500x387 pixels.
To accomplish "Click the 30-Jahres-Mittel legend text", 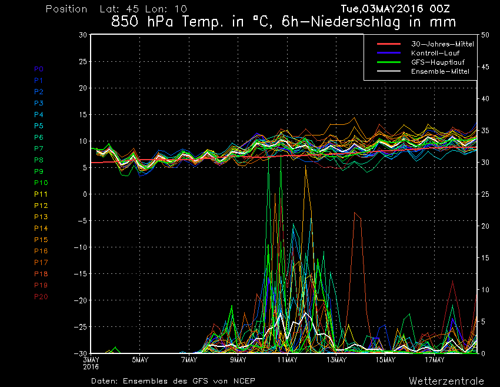I will (442, 44).
